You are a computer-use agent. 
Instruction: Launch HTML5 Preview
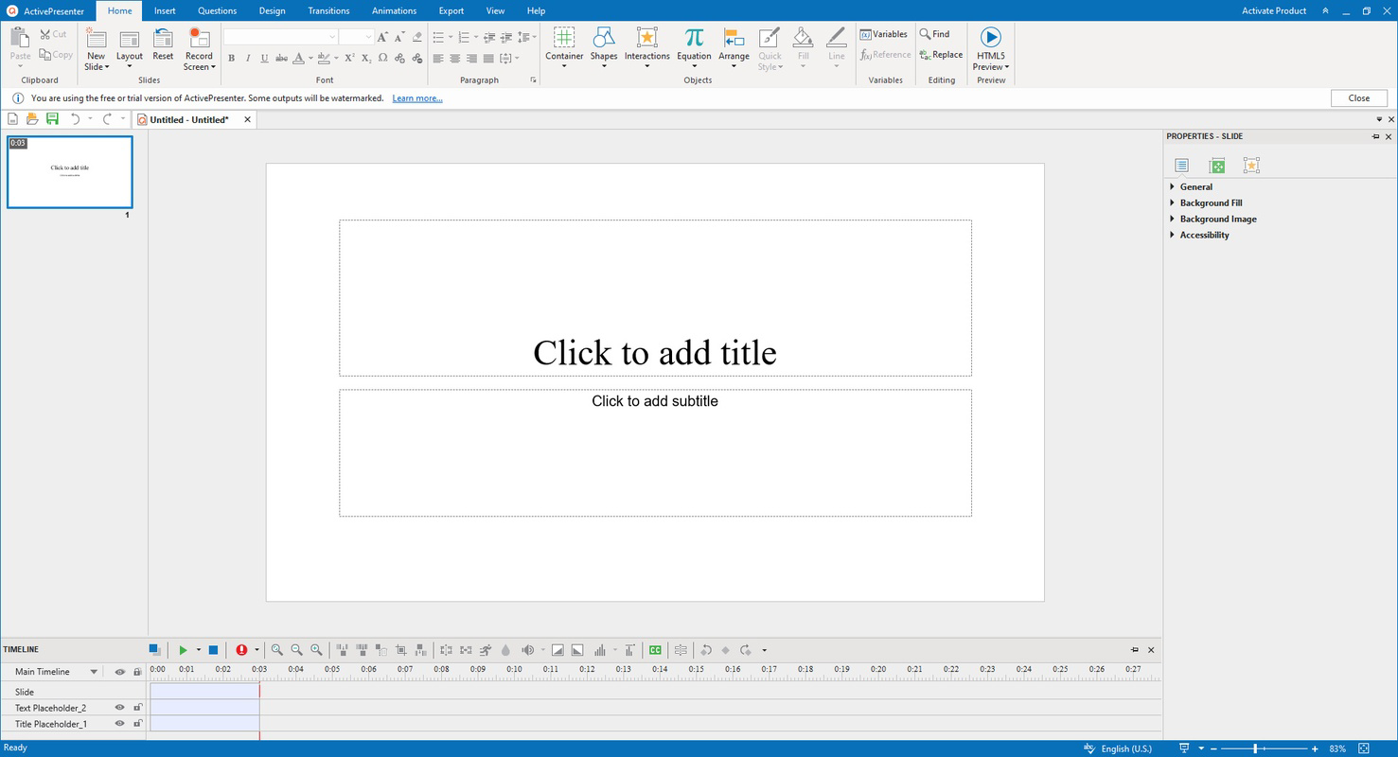tap(990, 38)
